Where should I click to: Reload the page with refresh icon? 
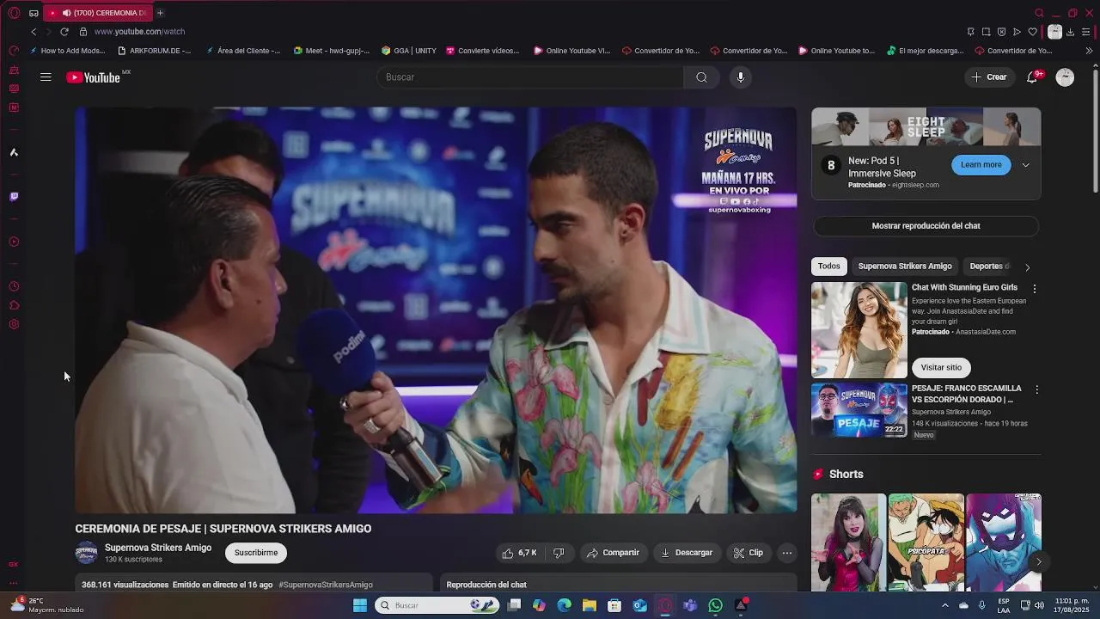click(64, 32)
